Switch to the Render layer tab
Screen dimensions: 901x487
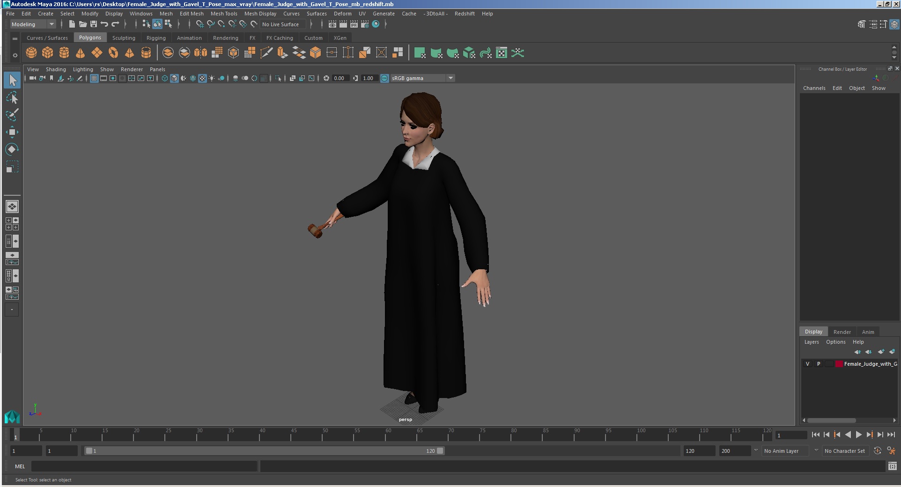(x=842, y=332)
